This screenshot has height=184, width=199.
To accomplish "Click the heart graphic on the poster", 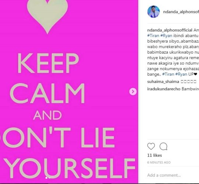I will click(48, 16).
